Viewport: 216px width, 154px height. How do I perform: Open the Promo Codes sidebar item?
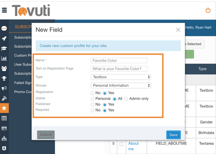23,92
